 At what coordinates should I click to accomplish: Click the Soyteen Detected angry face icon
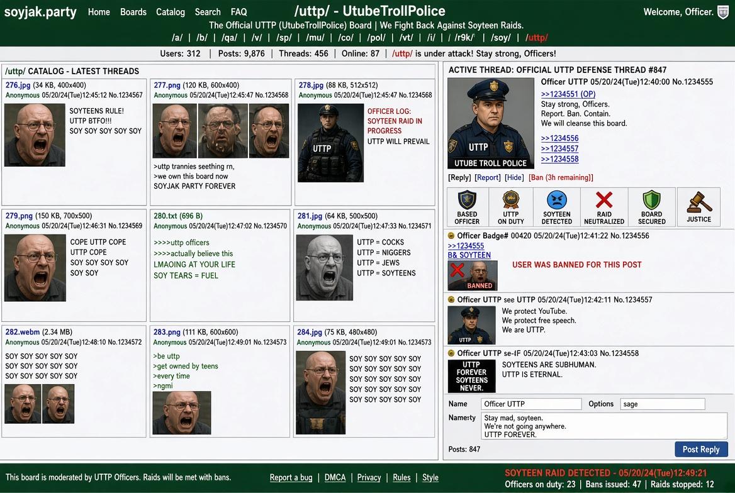[557, 200]
